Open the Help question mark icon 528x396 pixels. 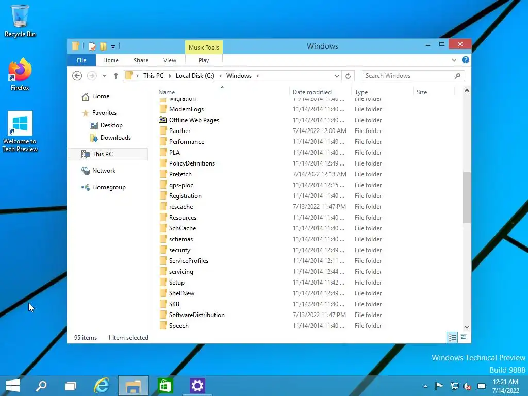(466, 60)
